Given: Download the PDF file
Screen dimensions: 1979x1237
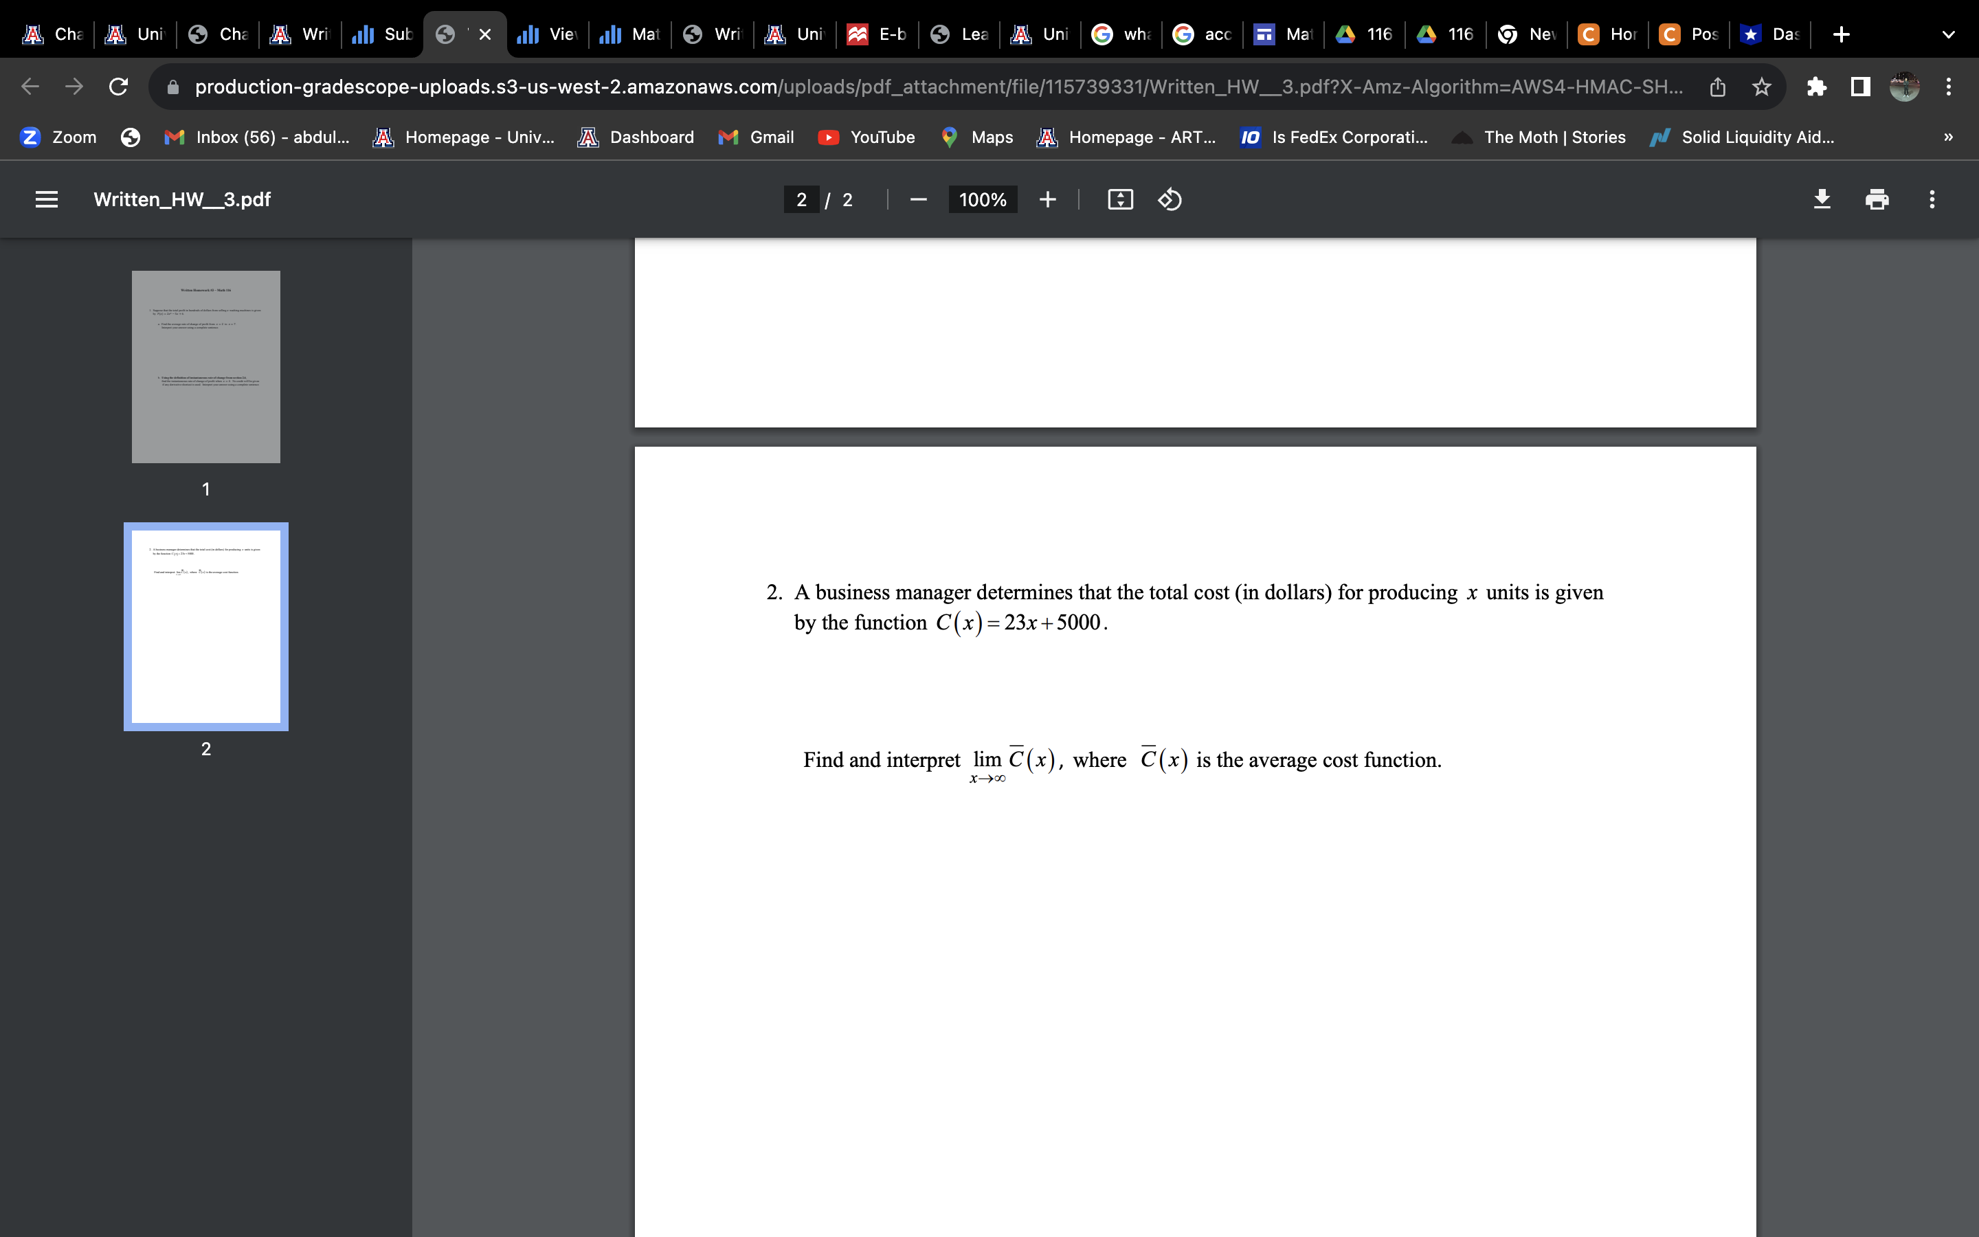Looking at the screenshot, I should (x=1822, y=199).
